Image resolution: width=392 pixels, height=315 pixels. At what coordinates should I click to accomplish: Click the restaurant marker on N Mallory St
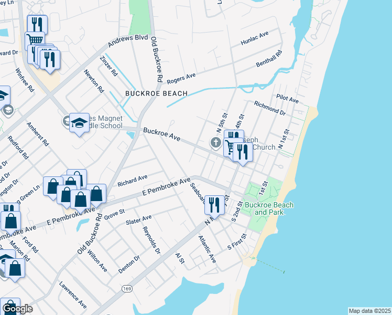(x=214, y=205)
